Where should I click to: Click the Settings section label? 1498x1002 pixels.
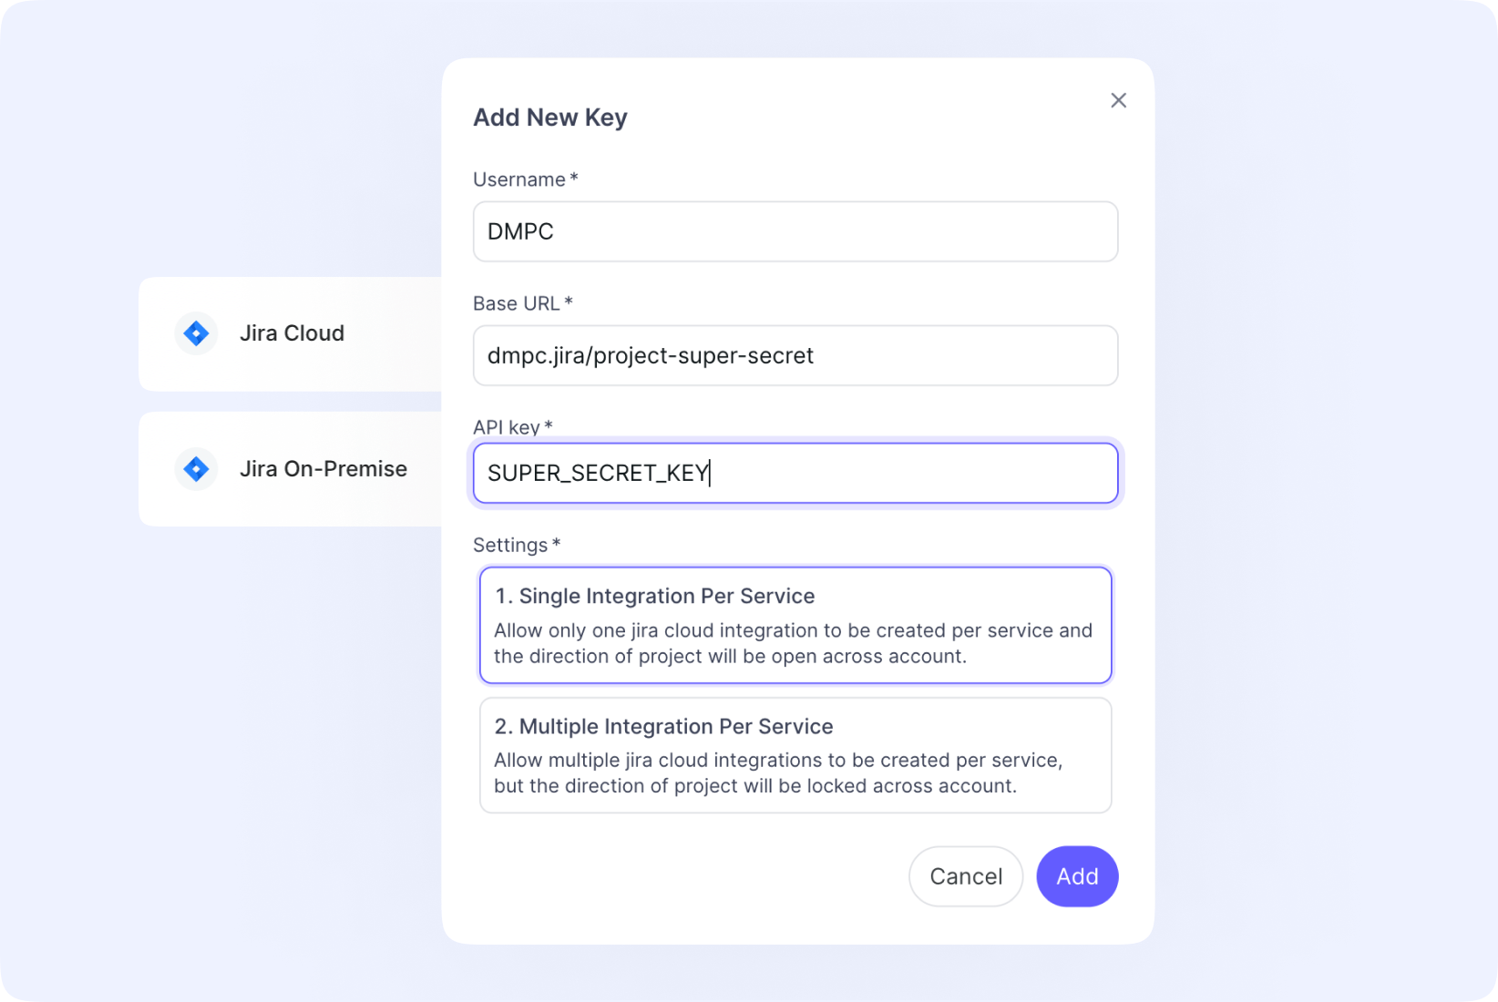(x=509, y=545)
